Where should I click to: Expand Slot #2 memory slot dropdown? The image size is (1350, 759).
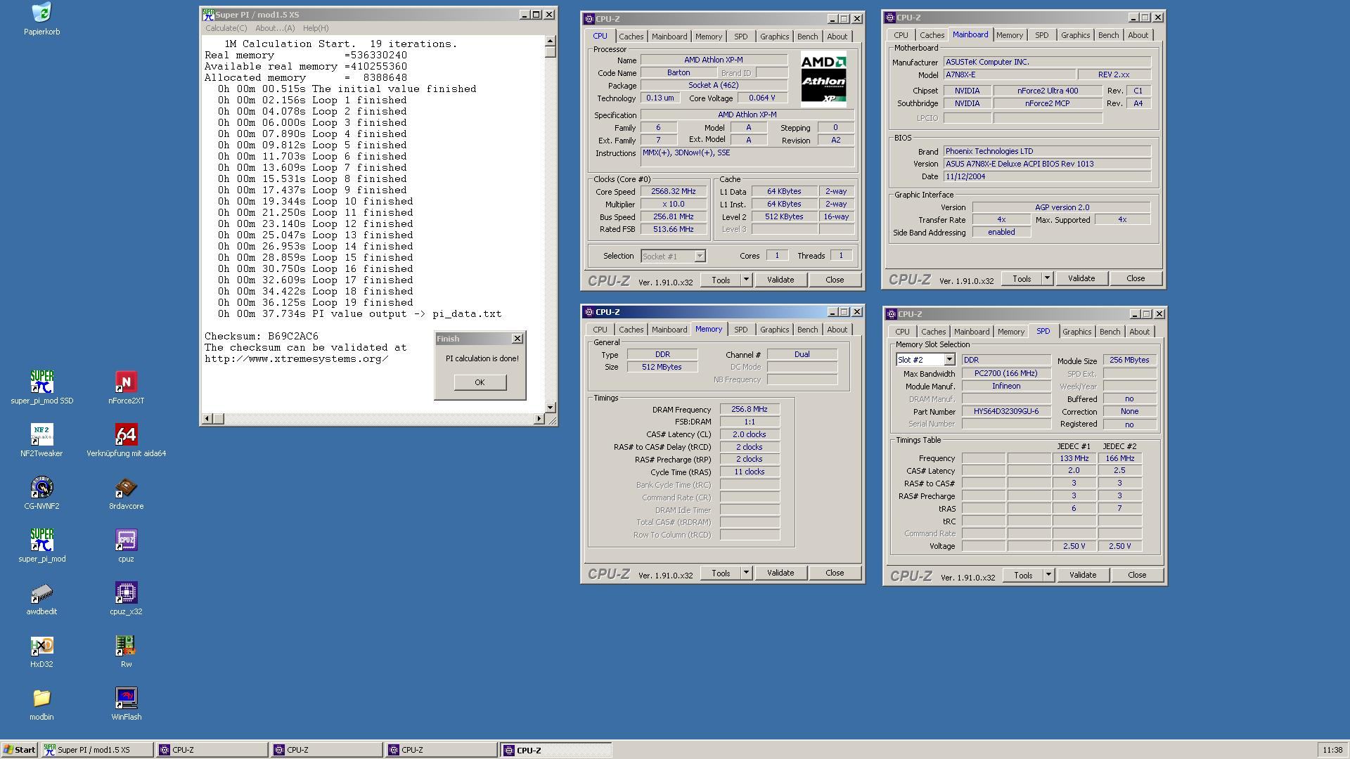[x=949, y=360]
